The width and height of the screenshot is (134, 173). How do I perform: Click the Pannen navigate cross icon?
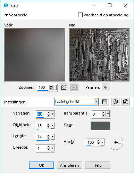[106, 87]
